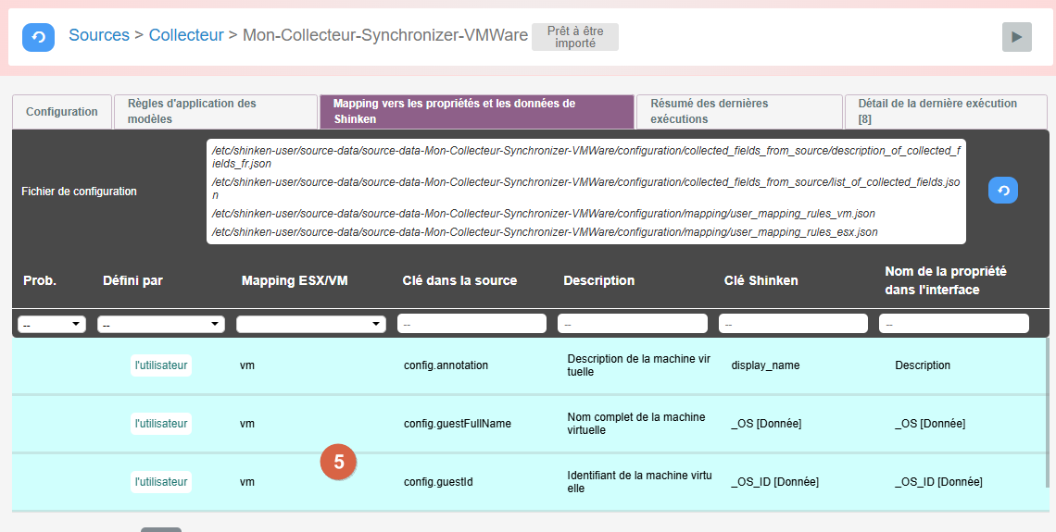The width and height of the screenshot is (1056, 532).
Task: Switch to the Configuration tab
Action: coord(62,112)
